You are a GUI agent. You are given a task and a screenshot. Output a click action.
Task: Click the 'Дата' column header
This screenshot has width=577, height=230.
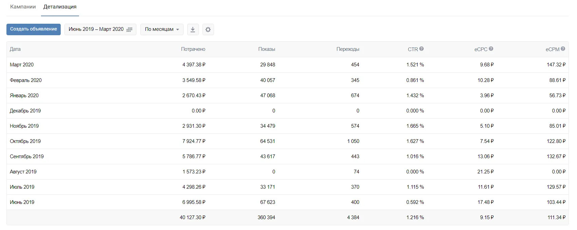[x=15, y=49]
